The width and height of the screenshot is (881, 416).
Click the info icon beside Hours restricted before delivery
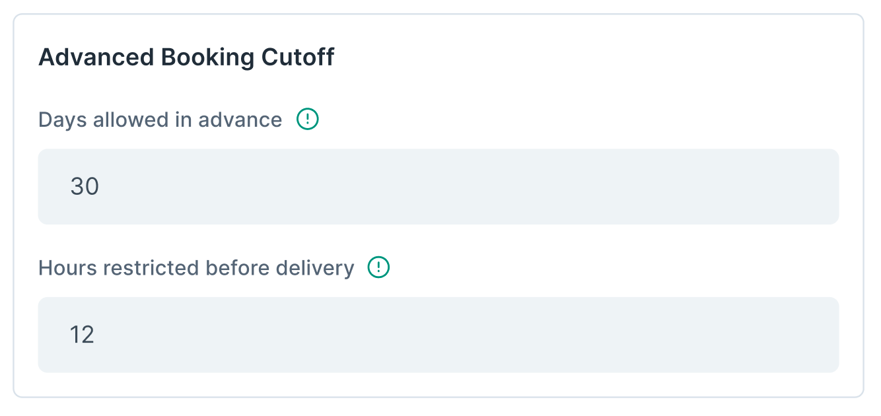(x=380, y=267)
